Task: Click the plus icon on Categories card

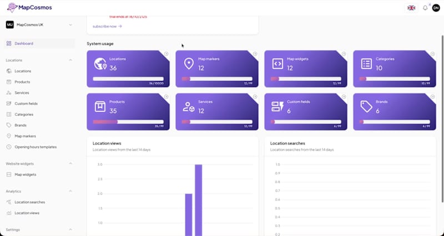Action: 432,54
